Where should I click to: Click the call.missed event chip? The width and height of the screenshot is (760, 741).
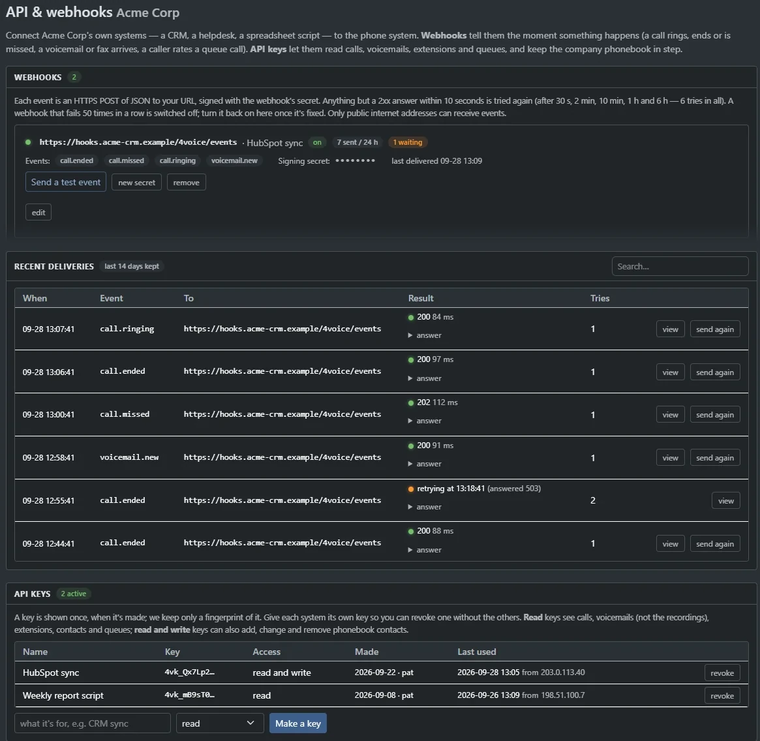(126, 160)
